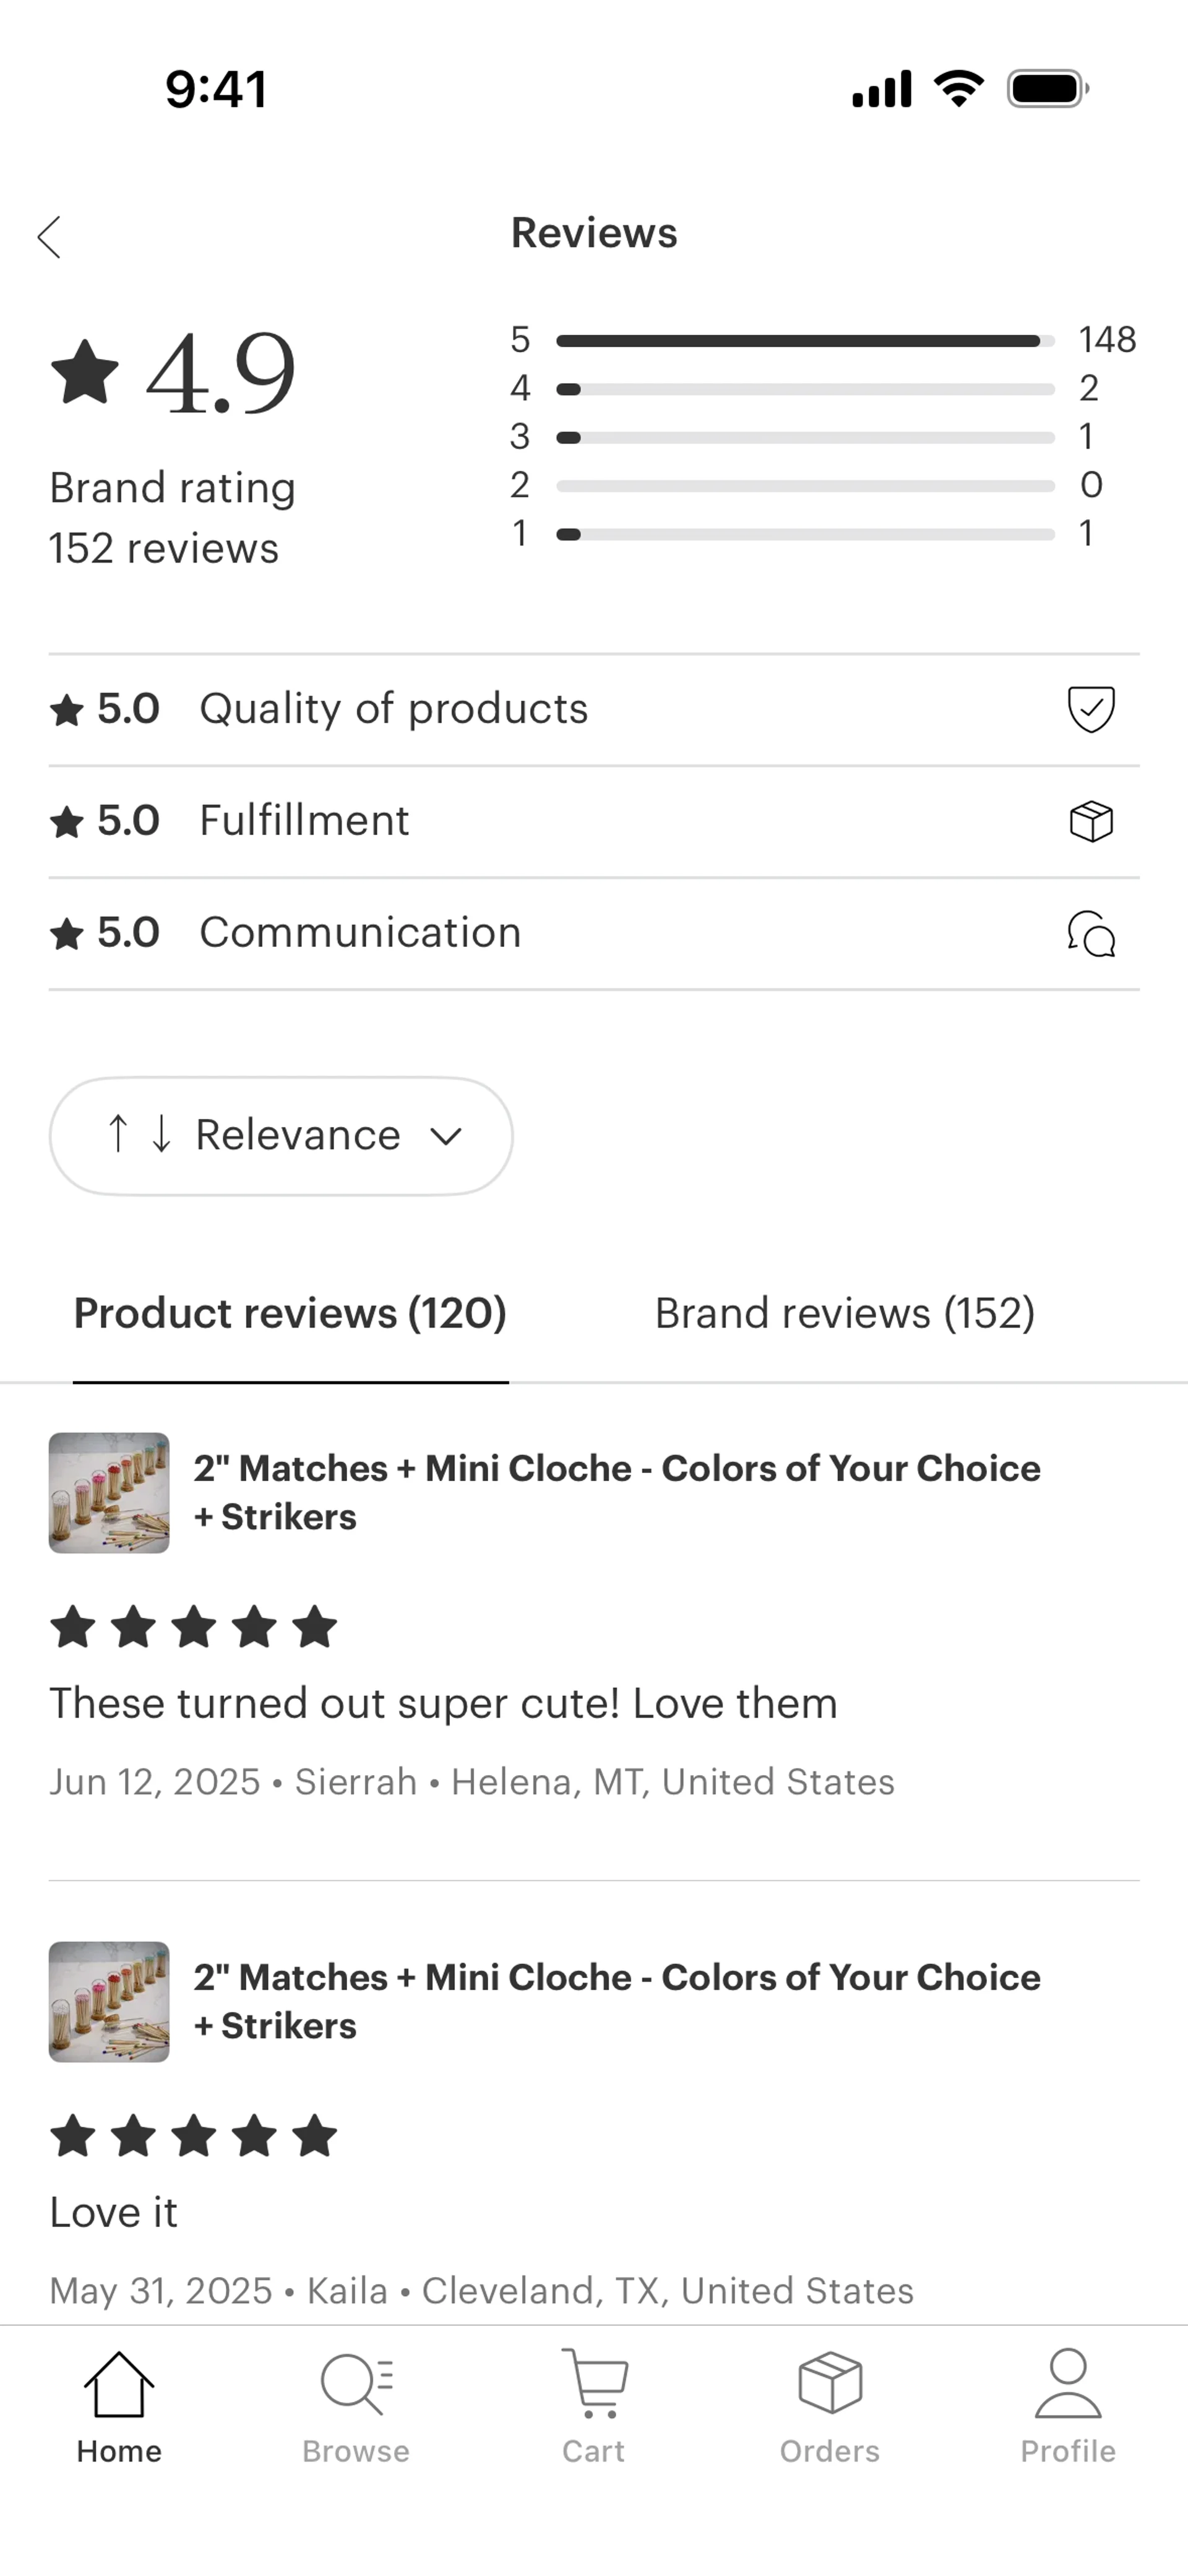Viewport: 1188px width, 2576px height.
Task: Tap the Quality of products shield icon
Action: pyautogui.click(x=1091, y=709)
